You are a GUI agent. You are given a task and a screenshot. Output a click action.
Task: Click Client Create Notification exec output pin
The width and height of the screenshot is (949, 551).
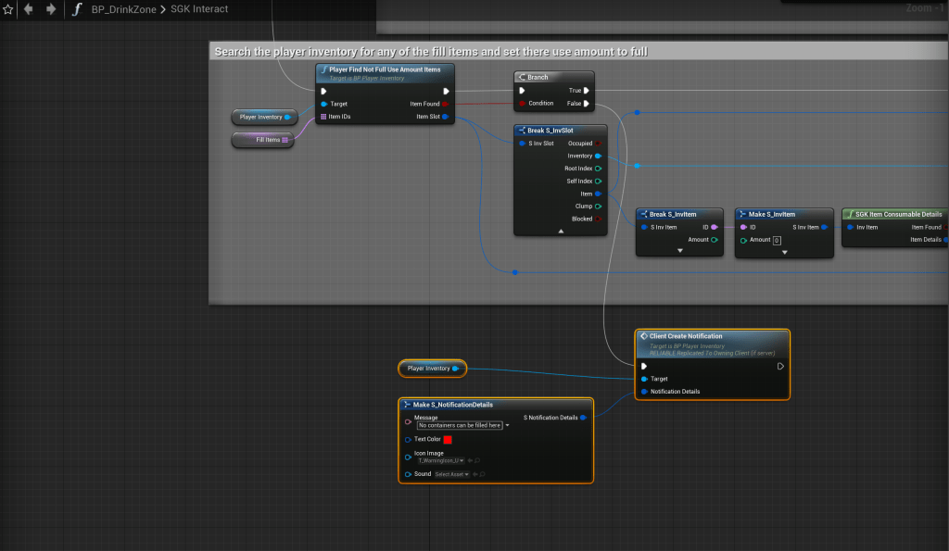pyautogui.click(x=780, y=366)
